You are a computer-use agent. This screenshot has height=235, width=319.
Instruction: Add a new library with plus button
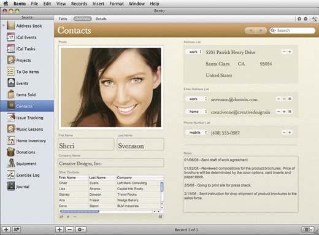click(x=6, y=229)
